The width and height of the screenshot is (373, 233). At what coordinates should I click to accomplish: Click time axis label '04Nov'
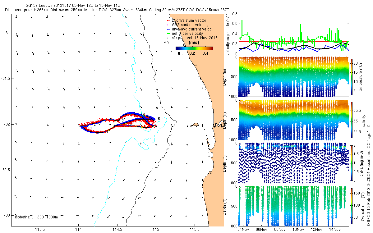[243, 230]
